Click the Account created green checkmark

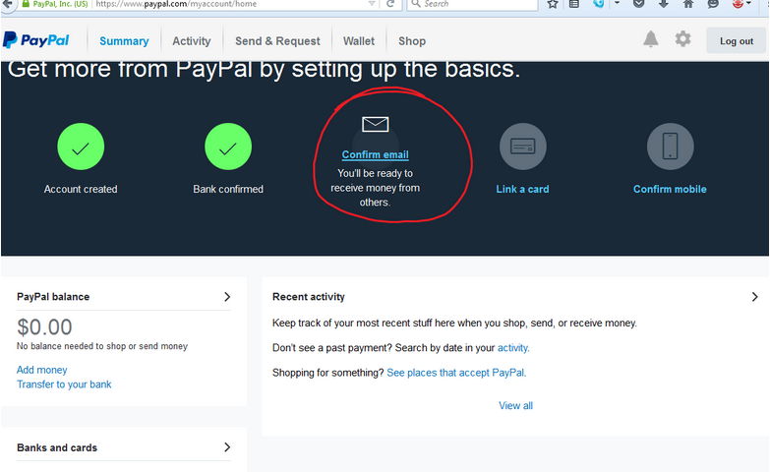pyautogui.click(x=81, y=147)
